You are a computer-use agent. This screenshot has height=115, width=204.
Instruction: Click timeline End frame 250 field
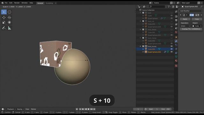[x=166, y=109]
